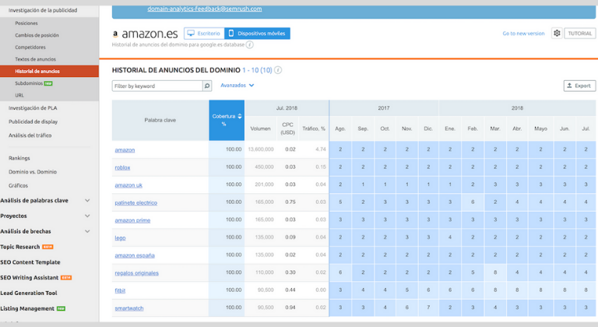The height and width of the screenshot is (327, 598).
Task: Open the amazon españa keyword link
Action: (x=135, y=255)
